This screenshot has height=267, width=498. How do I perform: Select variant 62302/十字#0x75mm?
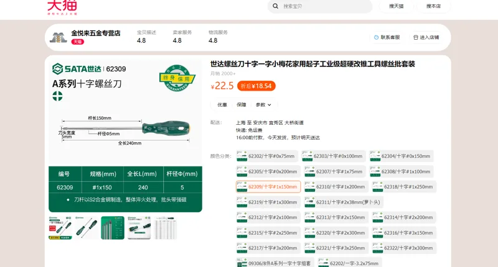pos(267,156)
